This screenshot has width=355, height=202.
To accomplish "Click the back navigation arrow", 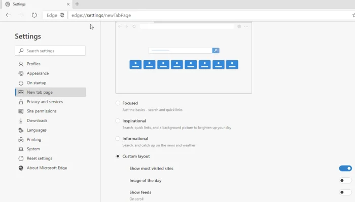I will [x=9, y=15].
